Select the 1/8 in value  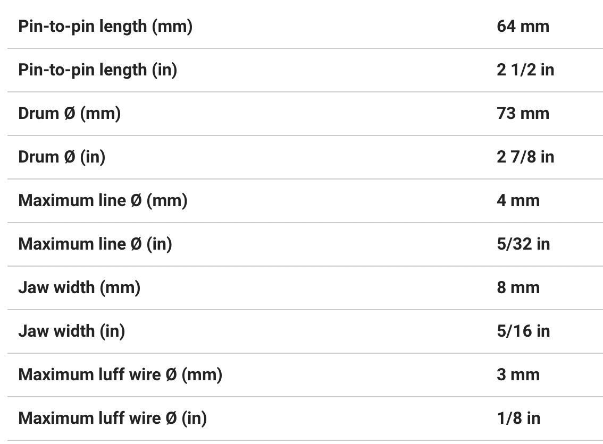click(518, 418)
